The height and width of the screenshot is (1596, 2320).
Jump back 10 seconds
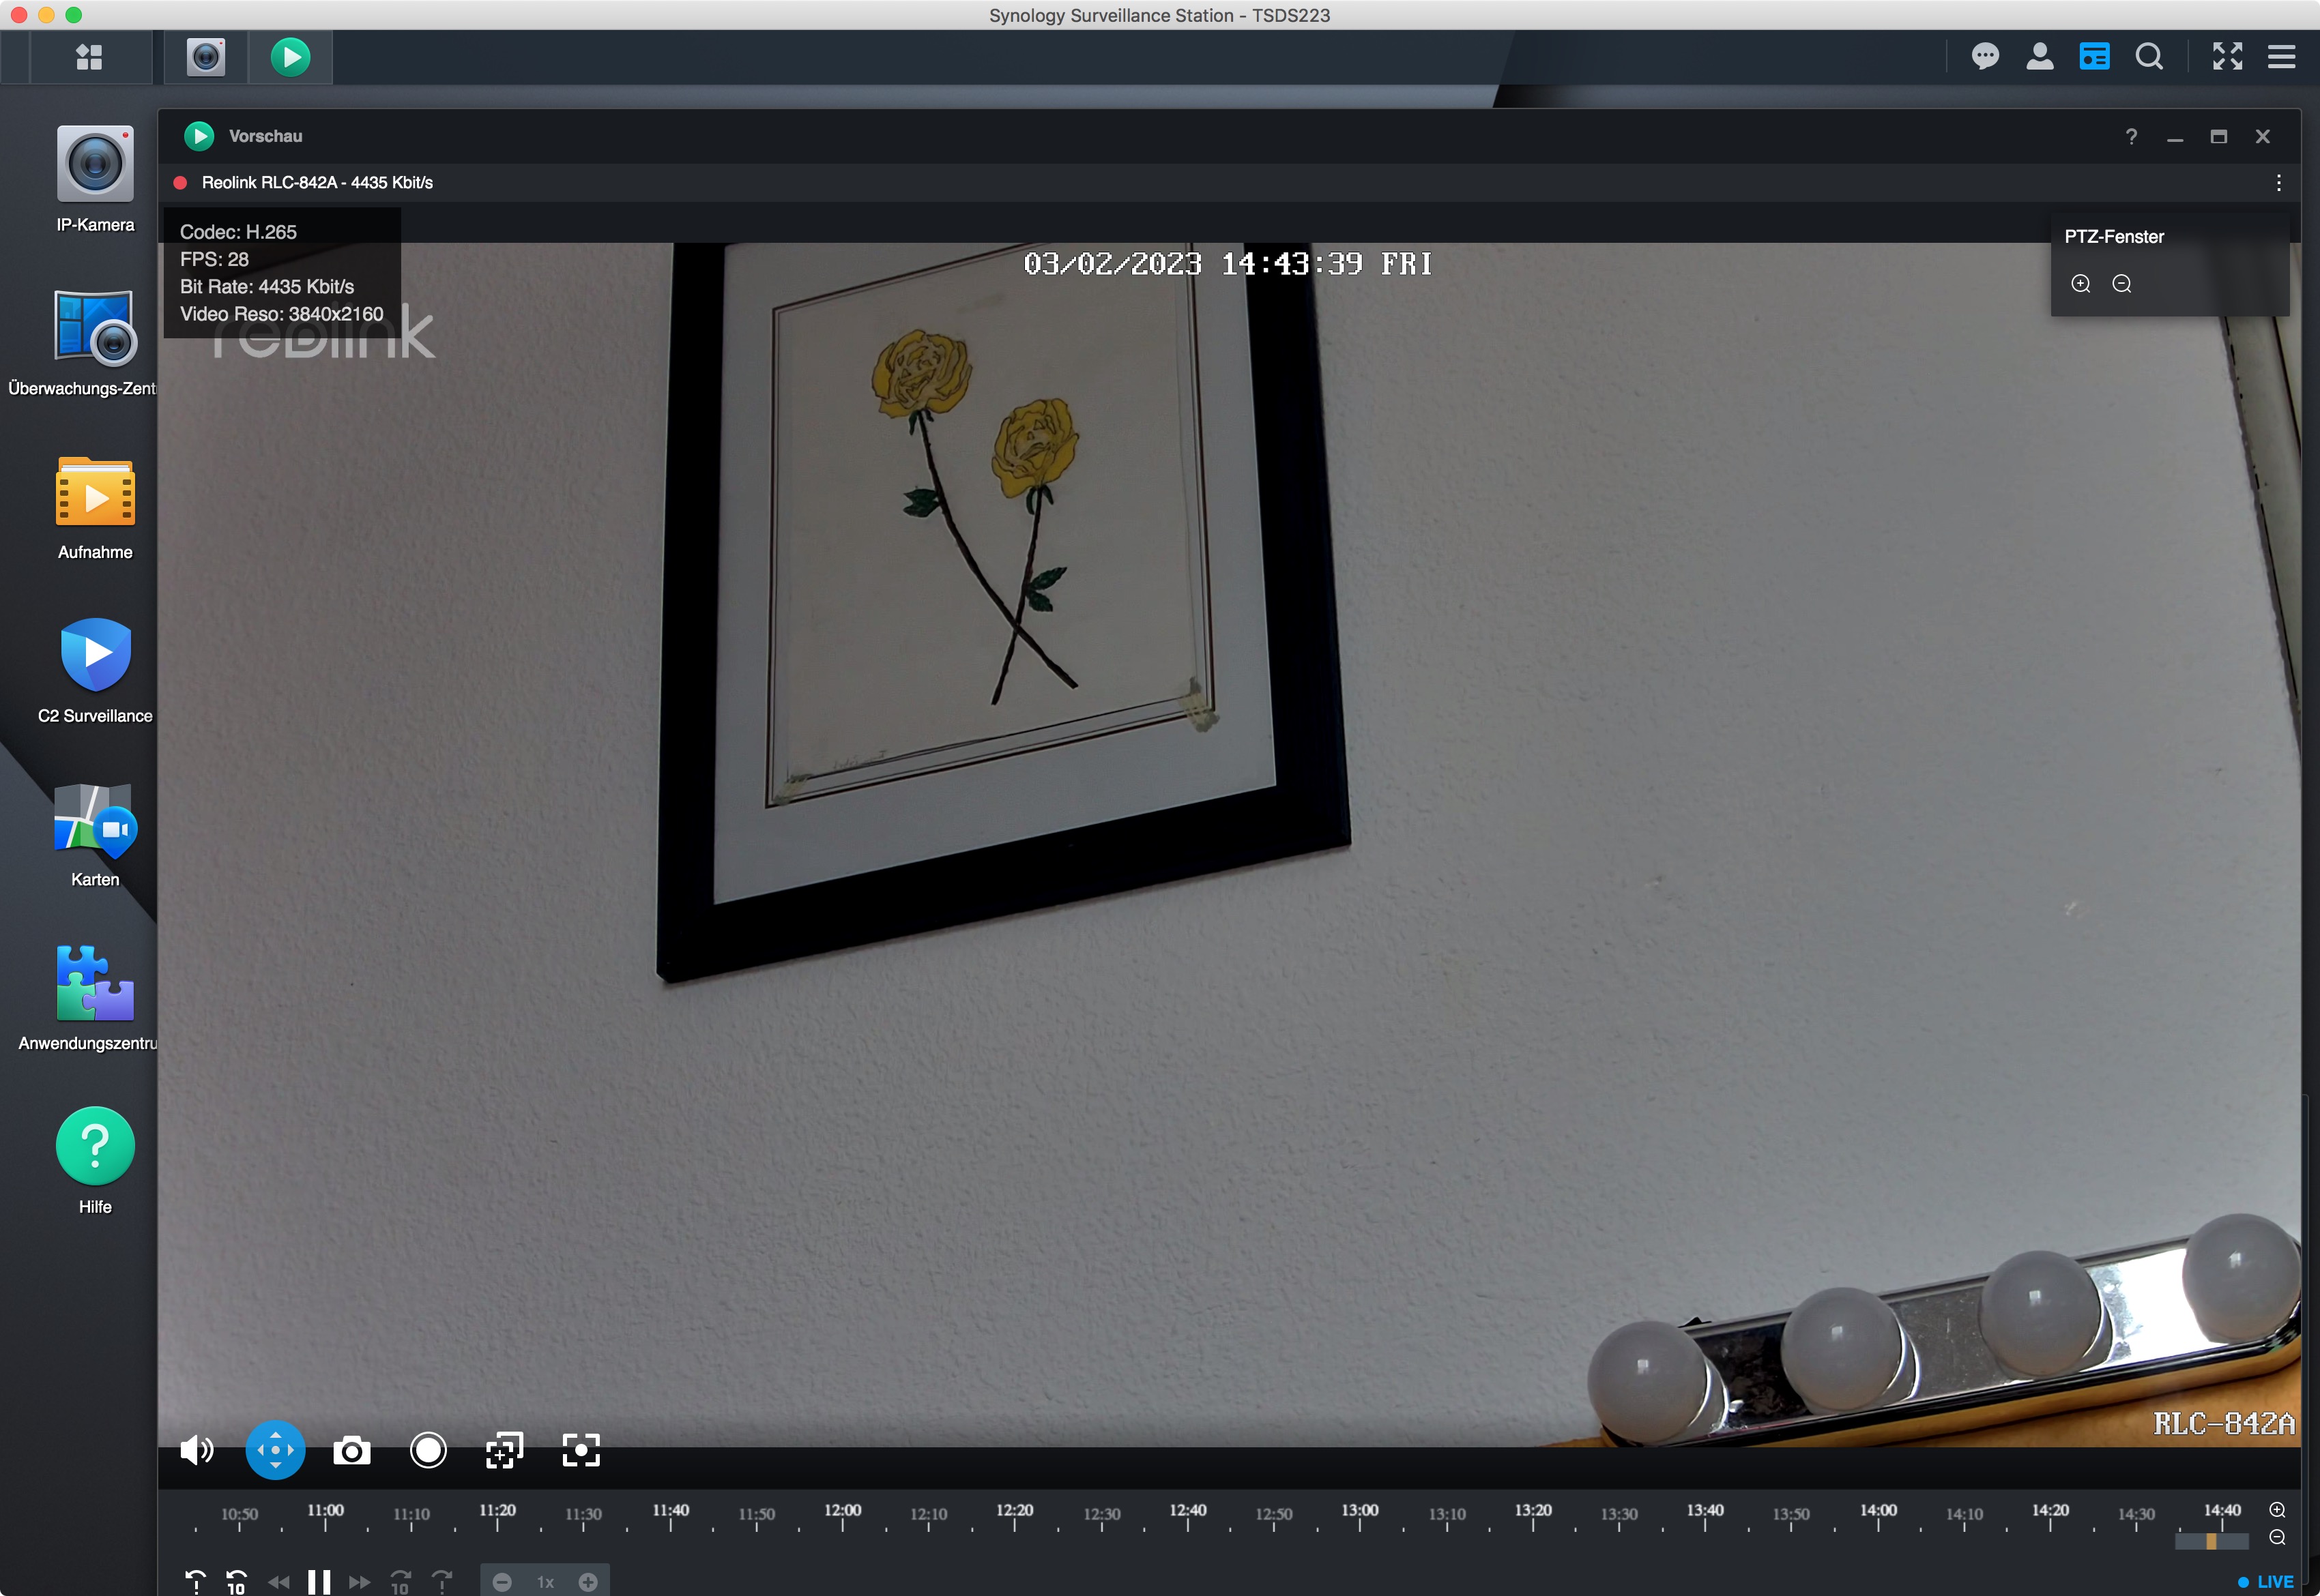pos(236,1582)
